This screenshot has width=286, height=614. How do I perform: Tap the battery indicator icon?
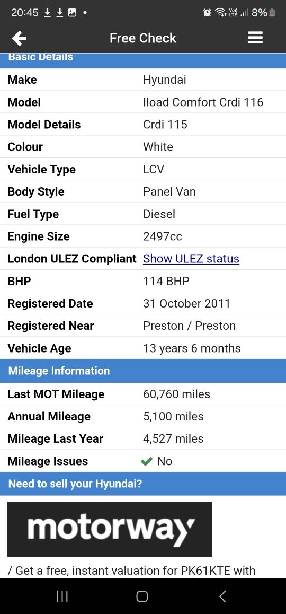(273, 13)
